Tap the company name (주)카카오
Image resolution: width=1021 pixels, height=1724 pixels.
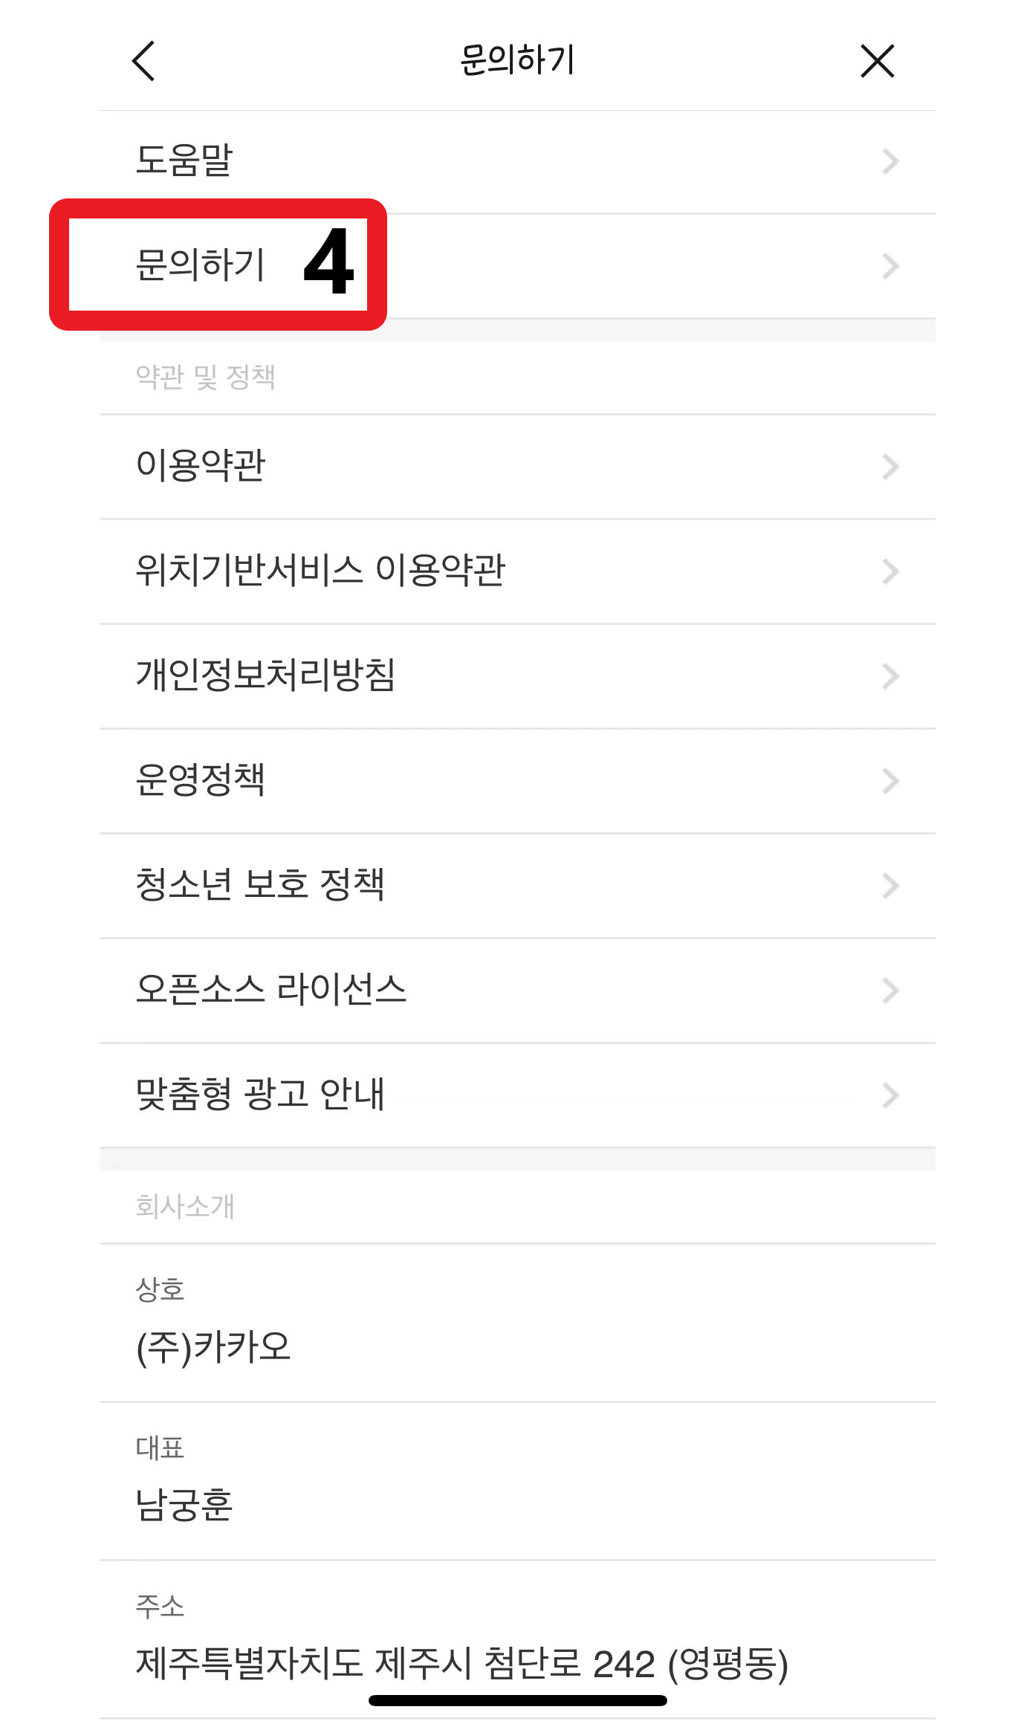213,1347
